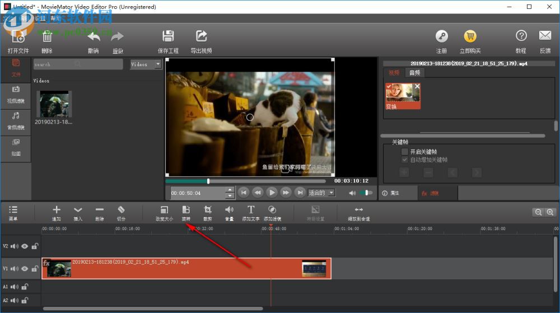The height and width of the screenshot is (313, 560).
Task: Insert clip with 插入 chevron icon
Action: pos(78,209)
